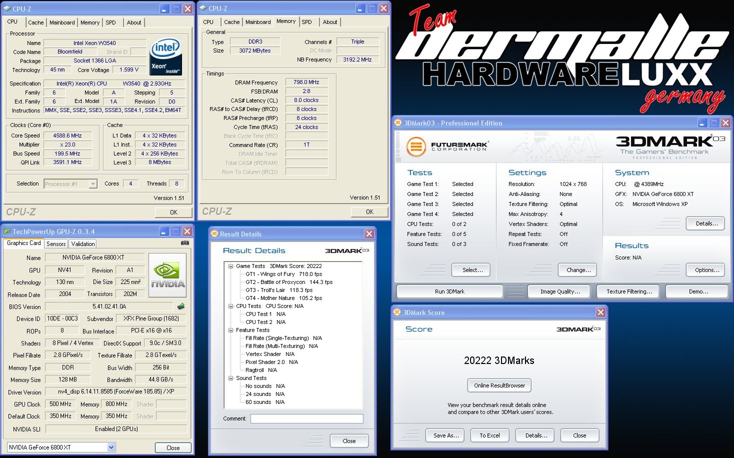Open the NVIDIA GeForce 6800 XT GPU dropdown
The height and width of the screenshot is (458, 734).
[x=111, y=447]
